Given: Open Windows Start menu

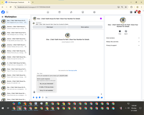Looking at the screenshot, I should point(3,108).
